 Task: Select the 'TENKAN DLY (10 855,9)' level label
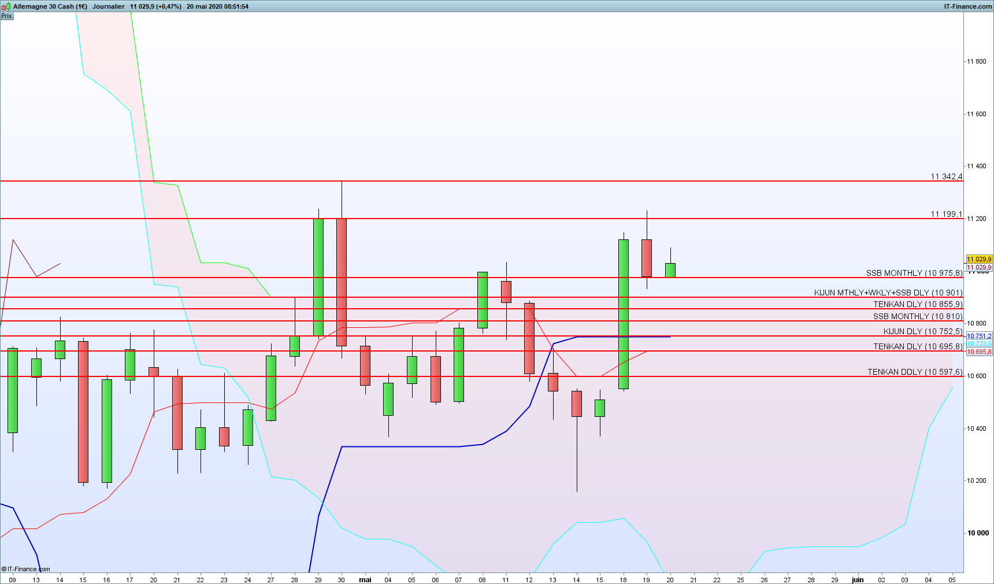click(918, 304)
